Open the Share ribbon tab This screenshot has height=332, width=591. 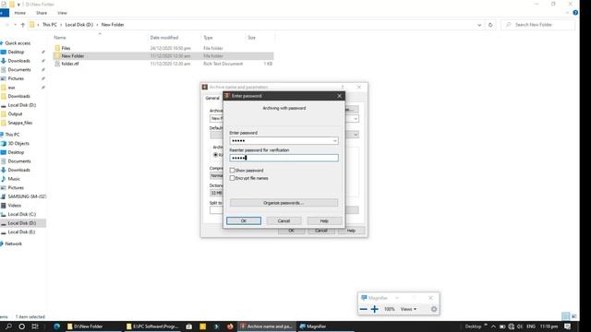(x=42, y=13)
